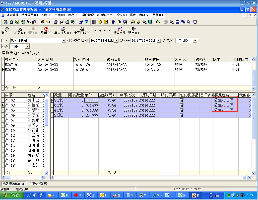Viewport: 258px width, 200px height.
Task: Open the 入库(I) menu
Action: (46, 15)
